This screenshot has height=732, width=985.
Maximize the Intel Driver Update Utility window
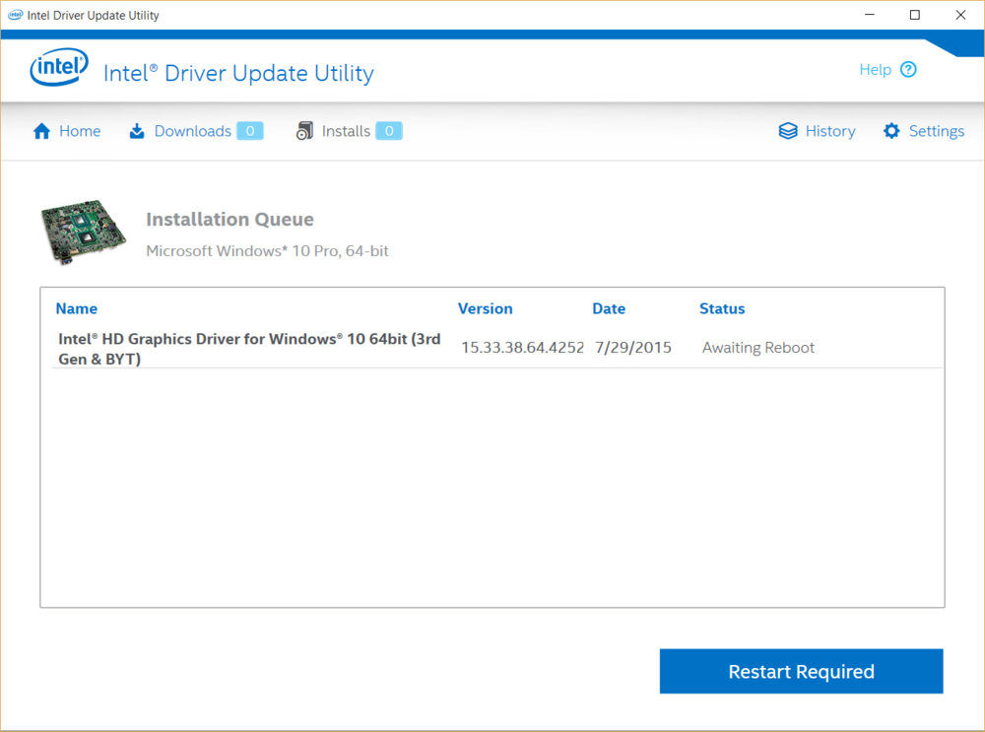click(x=915, y=15)
